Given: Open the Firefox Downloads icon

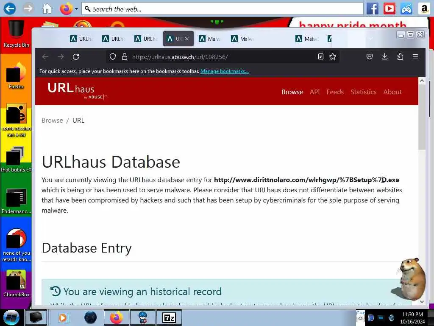Looking at the screenshot, I should 385,57.
